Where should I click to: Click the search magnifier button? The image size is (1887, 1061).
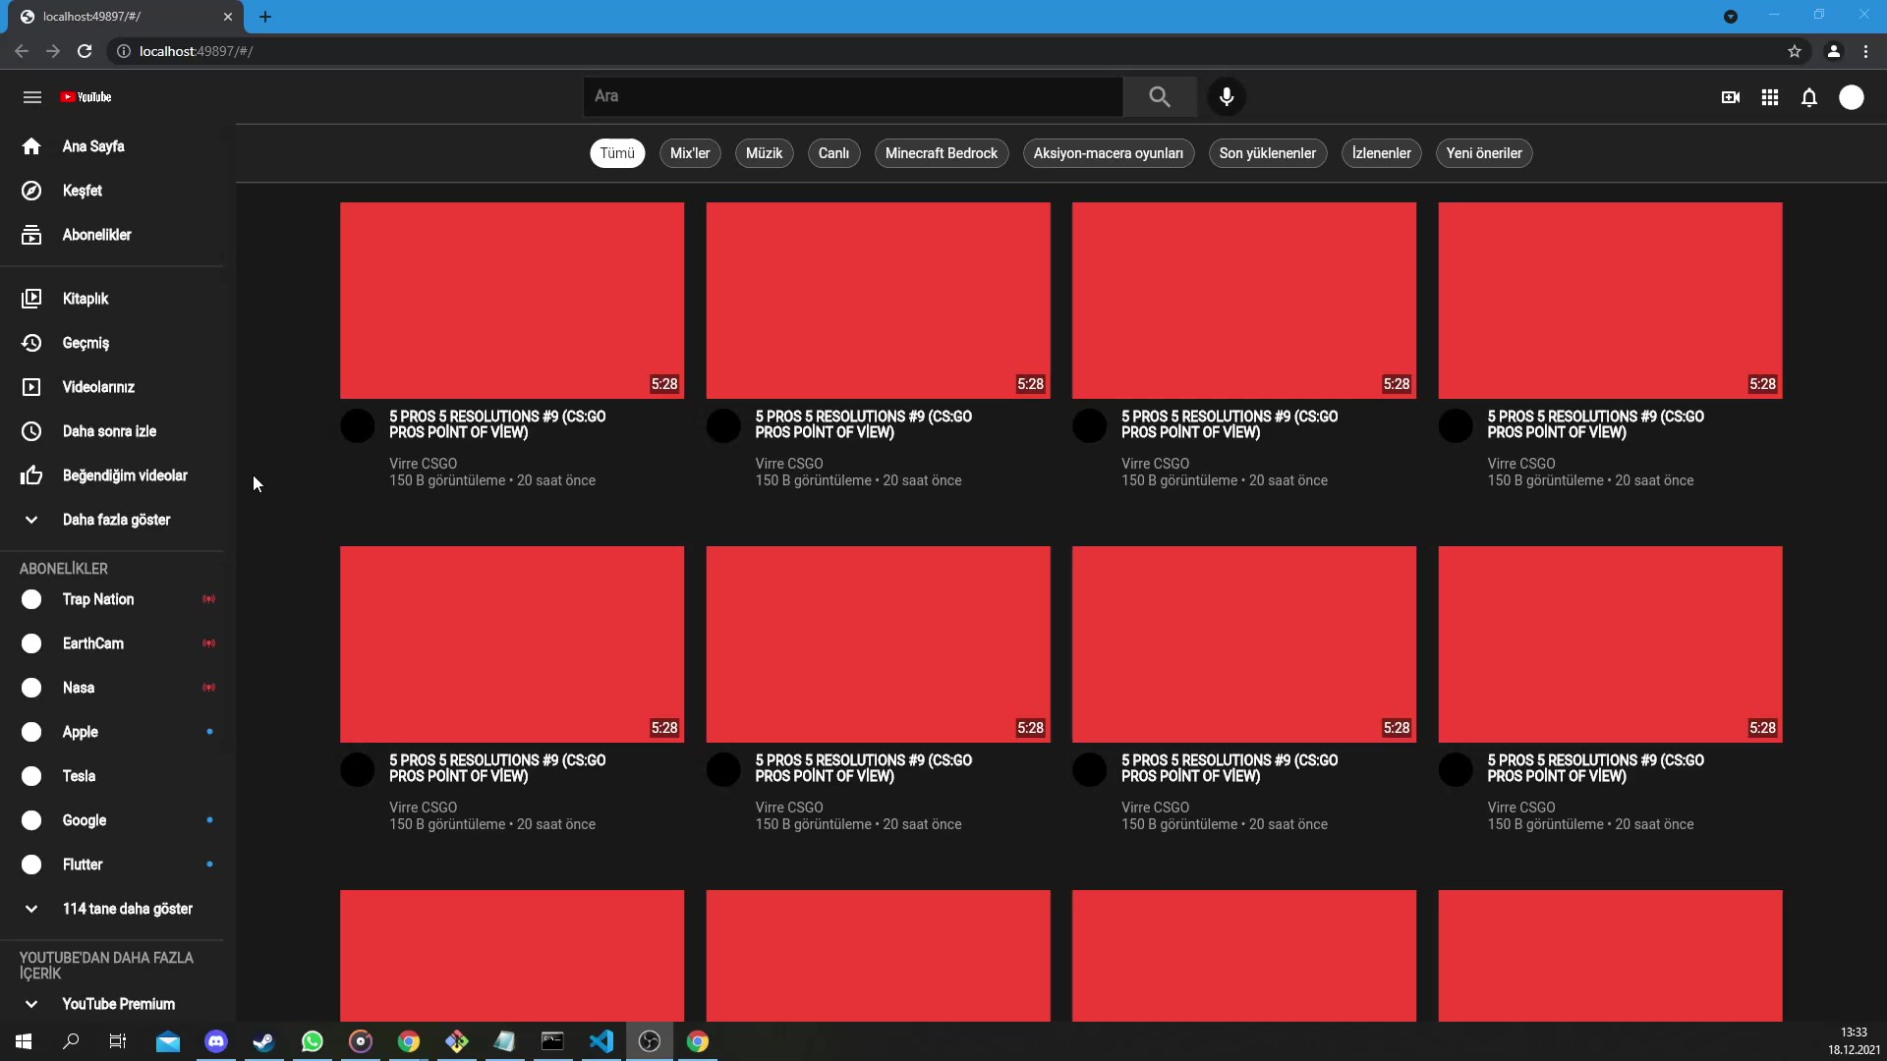click(x=1160, y=96)
